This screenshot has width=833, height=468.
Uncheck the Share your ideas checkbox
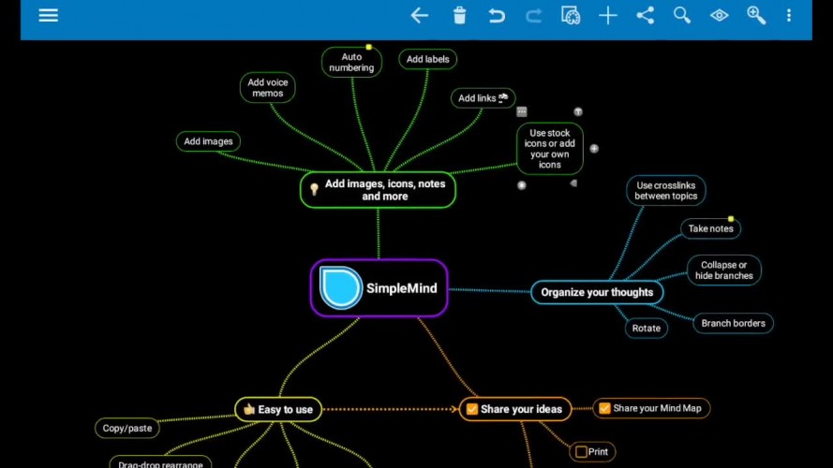click(x=471, y=409)
